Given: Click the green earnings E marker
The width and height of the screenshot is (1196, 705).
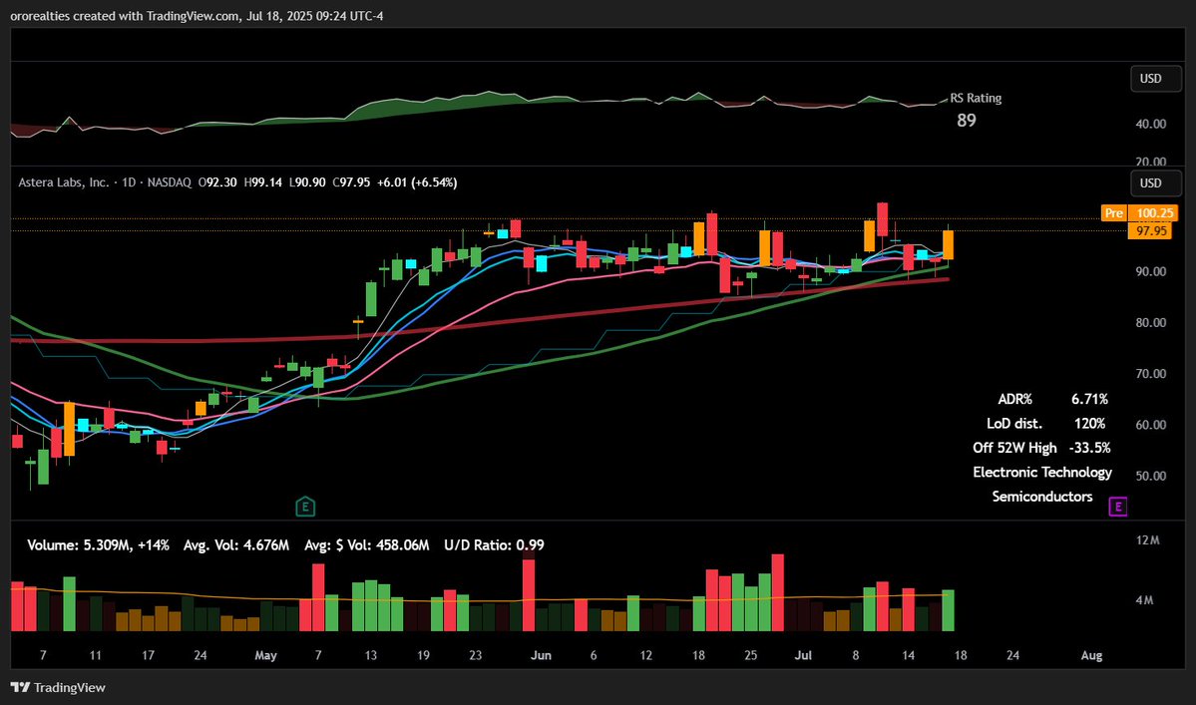Looking at the screenshot, I should click(x=305, y=507).
